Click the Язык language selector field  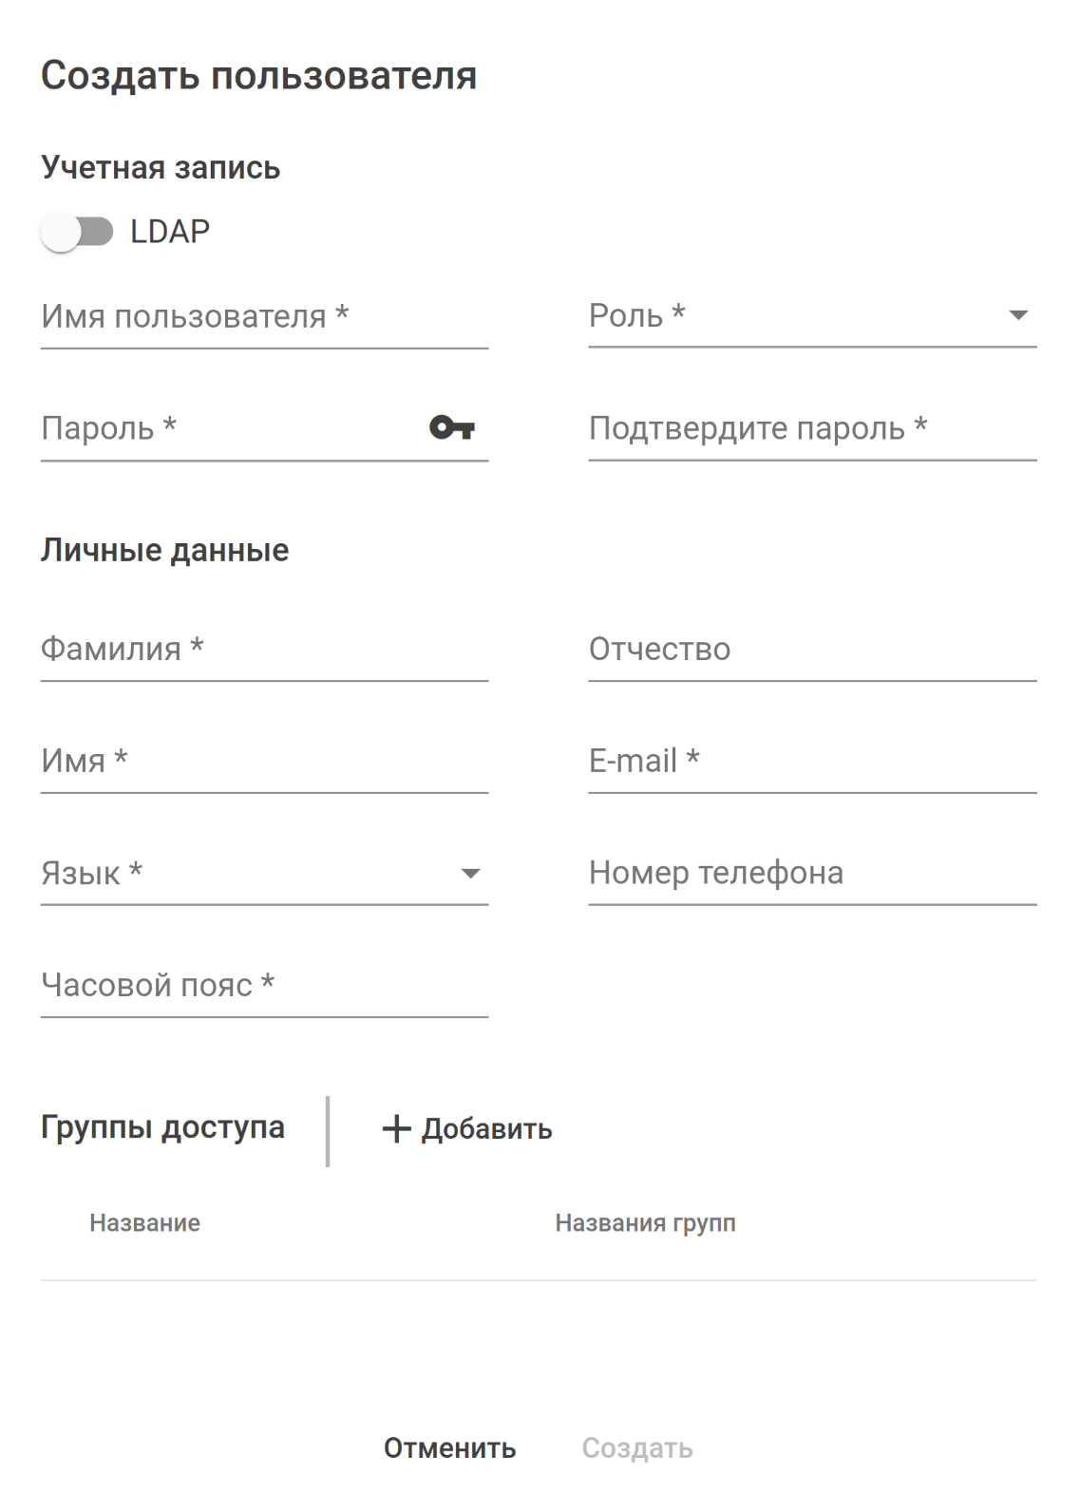tap(247, 874)
